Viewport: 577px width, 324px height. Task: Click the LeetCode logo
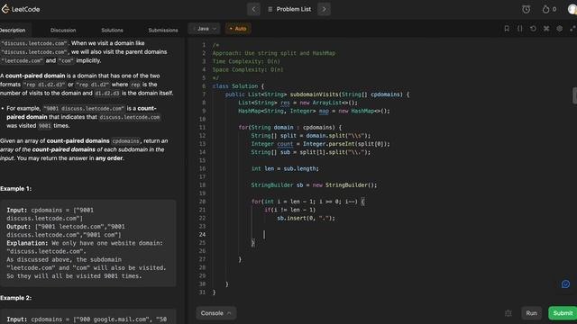tap(21, 9)
